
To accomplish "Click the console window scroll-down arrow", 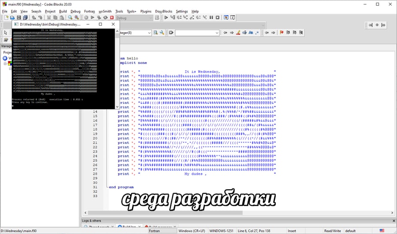I will [117, 107].
